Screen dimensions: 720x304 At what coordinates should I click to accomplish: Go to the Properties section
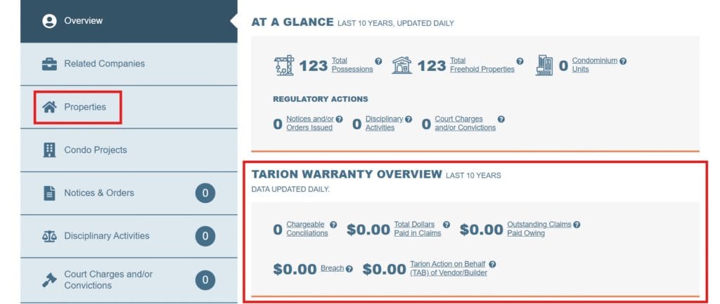point(84,107)
